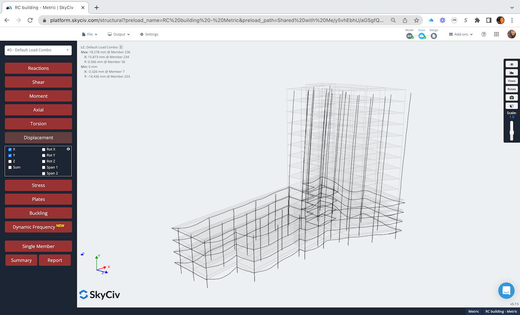Open the camera screenshot tool
The height and width of the screenshot is (315, 520).
pos(511,97)
